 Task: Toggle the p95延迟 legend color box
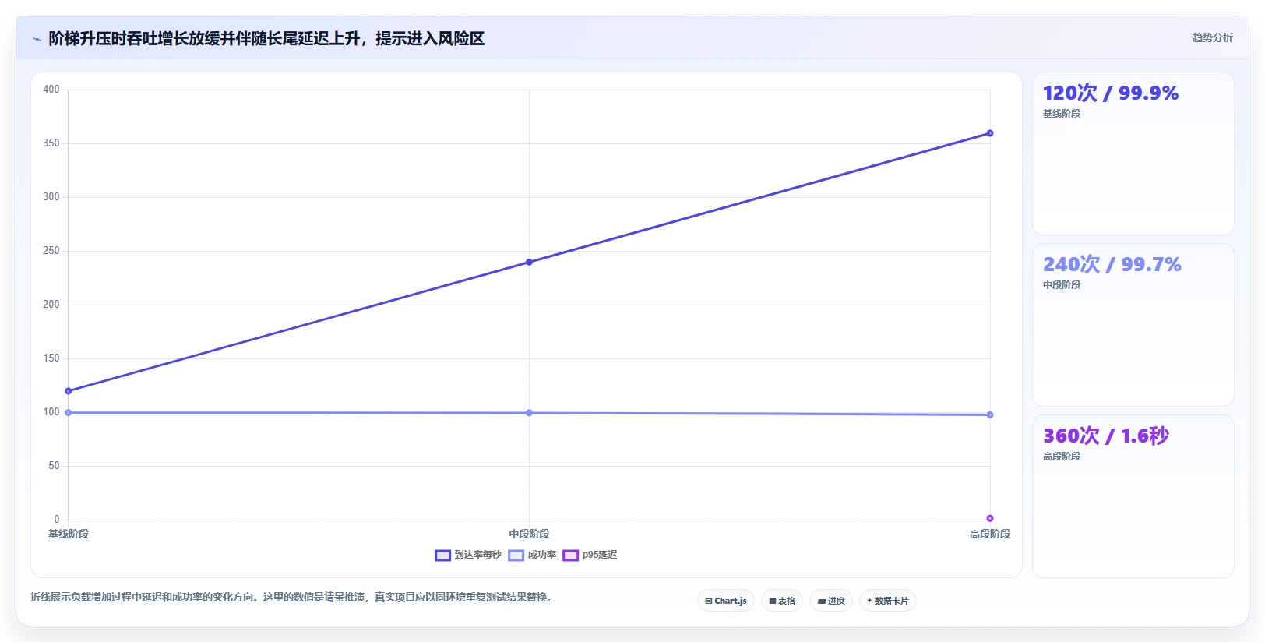click(570, 556)
